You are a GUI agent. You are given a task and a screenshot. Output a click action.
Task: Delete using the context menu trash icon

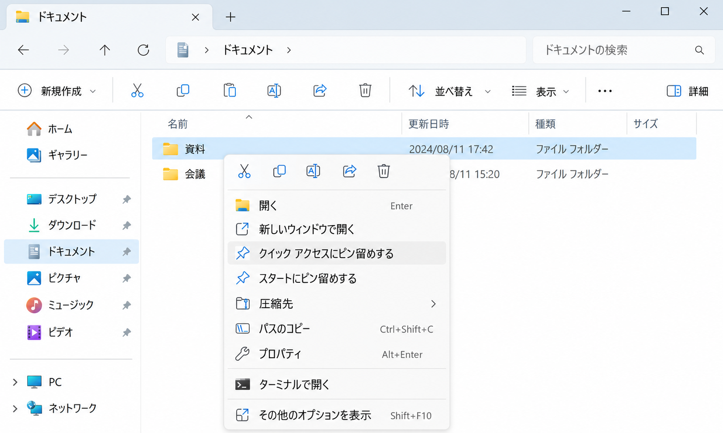click(384, 171)
